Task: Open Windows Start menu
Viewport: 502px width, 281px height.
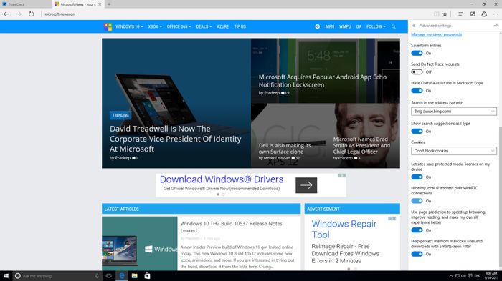Action: pos(6,275)
